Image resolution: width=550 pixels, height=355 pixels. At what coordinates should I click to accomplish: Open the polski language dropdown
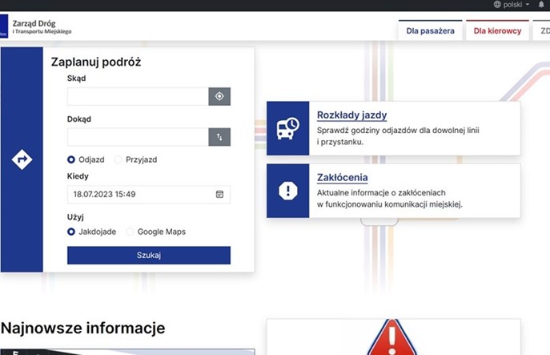pos(512,5)
